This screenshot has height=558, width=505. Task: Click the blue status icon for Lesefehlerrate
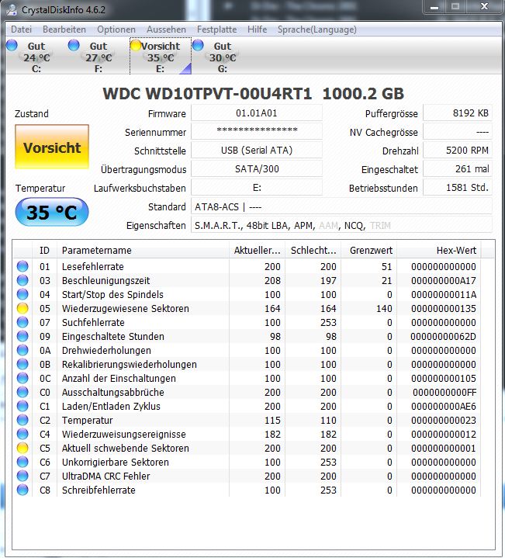point(22,266)
